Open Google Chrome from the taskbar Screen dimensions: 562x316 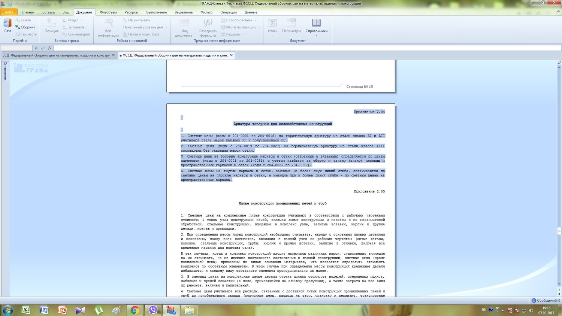135,310
